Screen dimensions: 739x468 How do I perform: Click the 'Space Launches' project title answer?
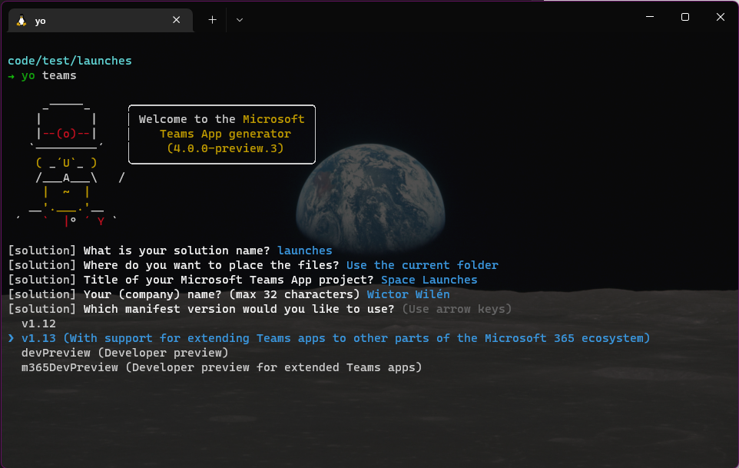point(429,280)
